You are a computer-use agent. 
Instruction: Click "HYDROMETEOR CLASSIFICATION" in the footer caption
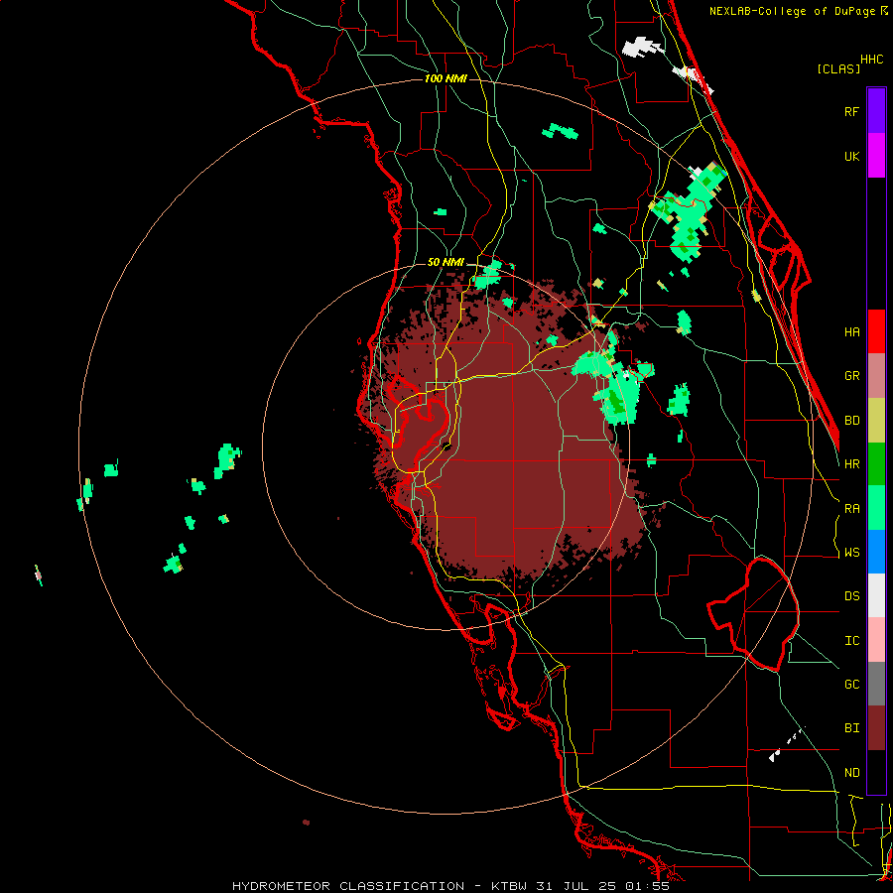tap(348, 886)
